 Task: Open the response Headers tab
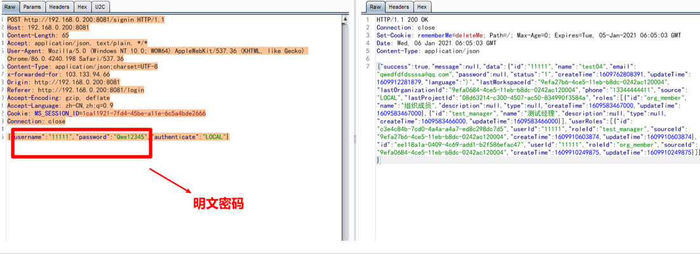[399, 7]
